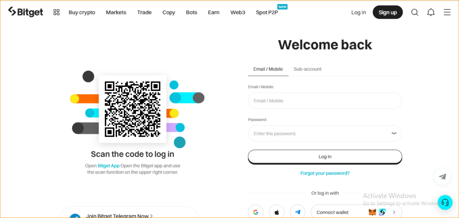Open Spot P2P menu

click(x=267, y=12)
